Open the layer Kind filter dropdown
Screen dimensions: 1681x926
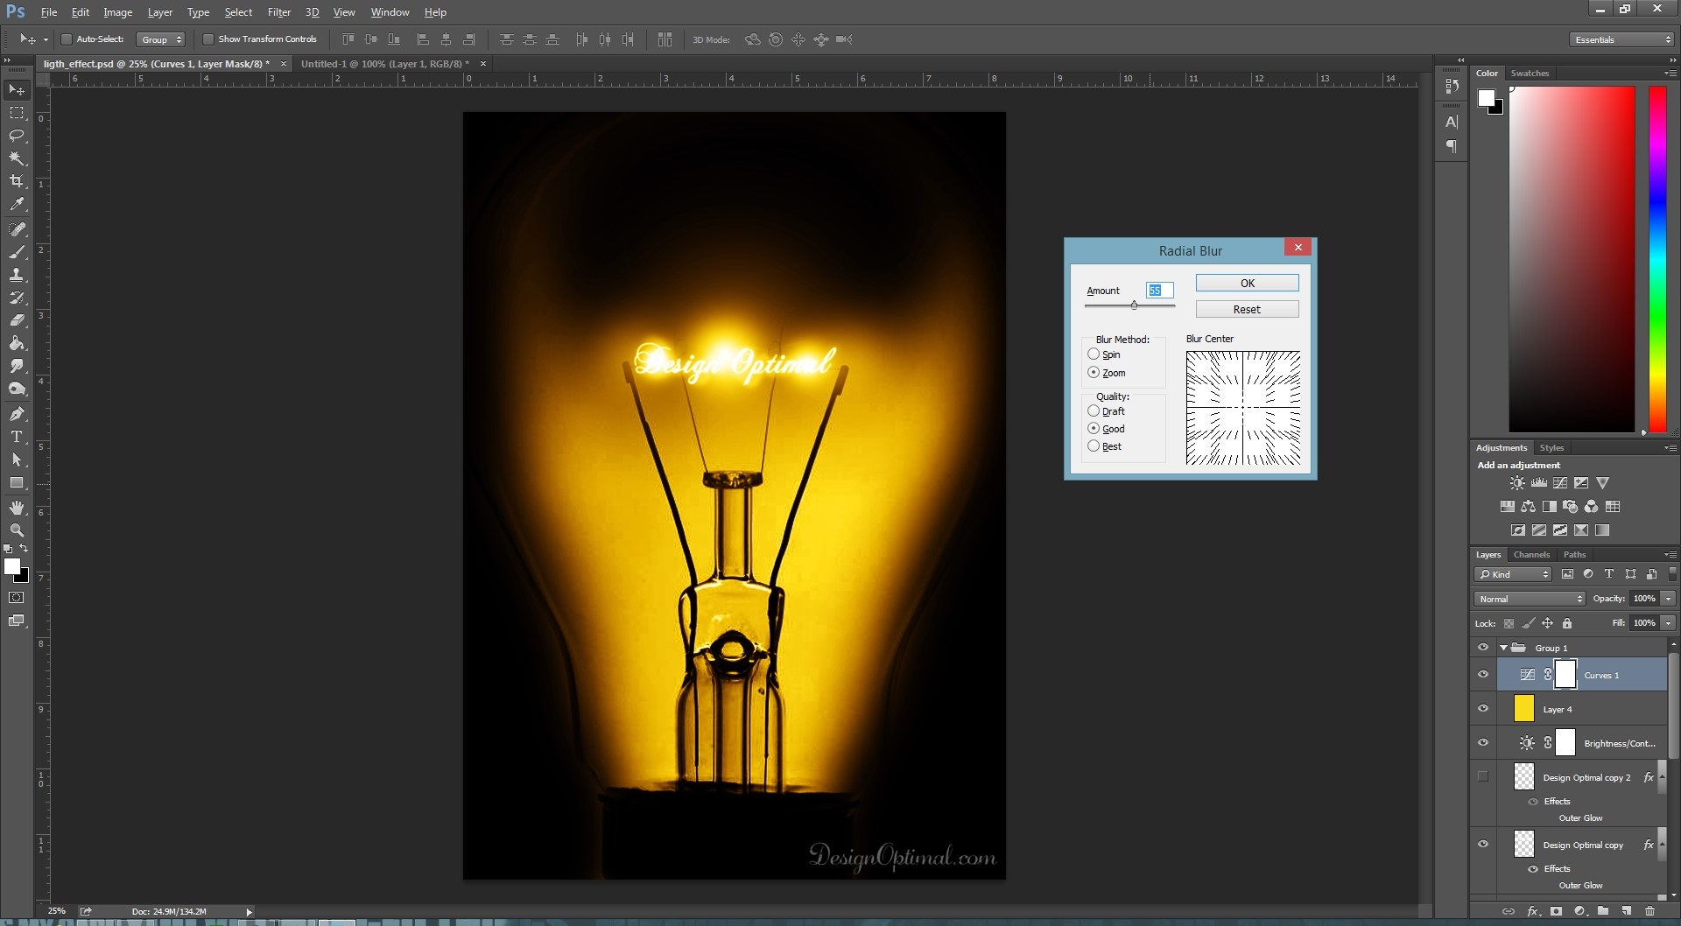(x=1514, y=574)
